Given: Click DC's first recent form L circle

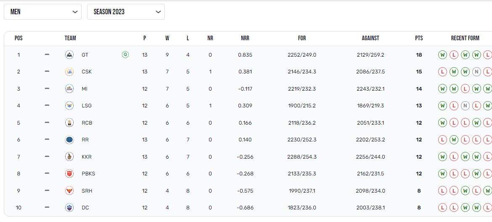Looking at the screenshot, I should point(442,208).
